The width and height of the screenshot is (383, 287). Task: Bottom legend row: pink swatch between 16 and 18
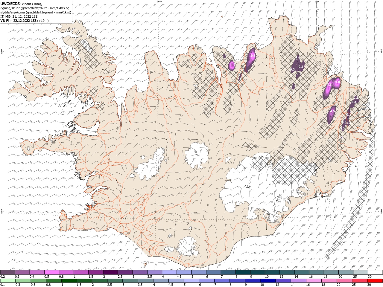(314, 280)
